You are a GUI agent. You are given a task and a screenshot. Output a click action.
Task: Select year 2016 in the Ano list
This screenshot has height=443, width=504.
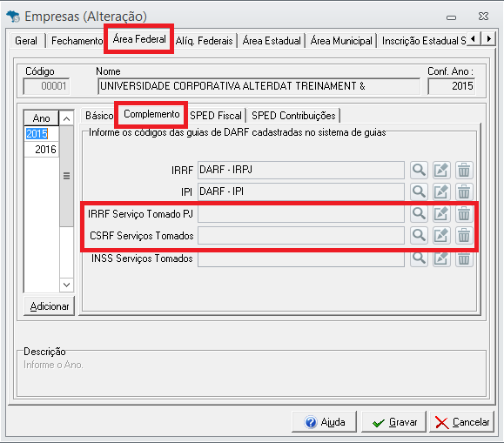42,150
